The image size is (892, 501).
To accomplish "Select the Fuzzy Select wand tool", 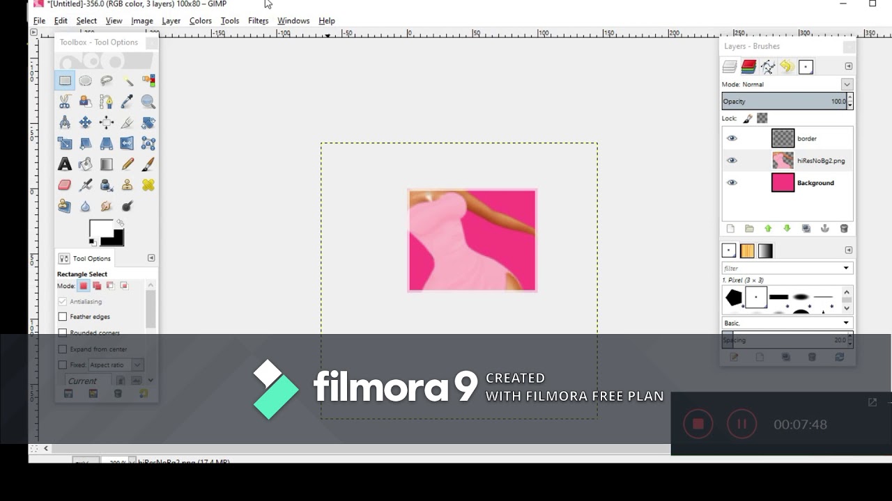I will click(x=127, y=81).
